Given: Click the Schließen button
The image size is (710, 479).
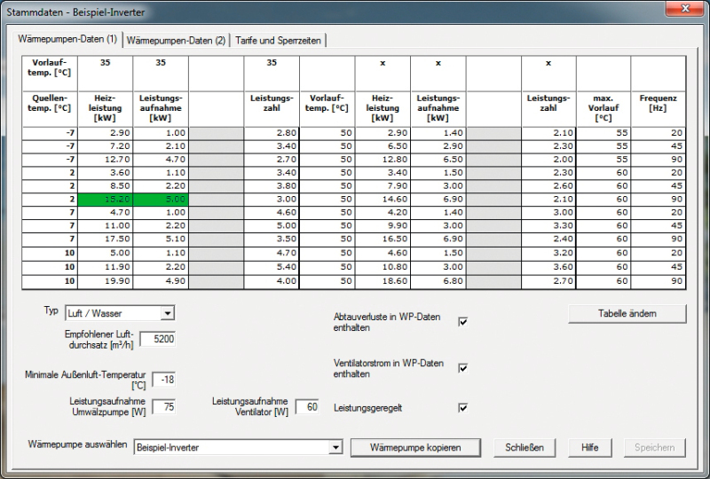Looking at the screenshot, I should 525,447.
